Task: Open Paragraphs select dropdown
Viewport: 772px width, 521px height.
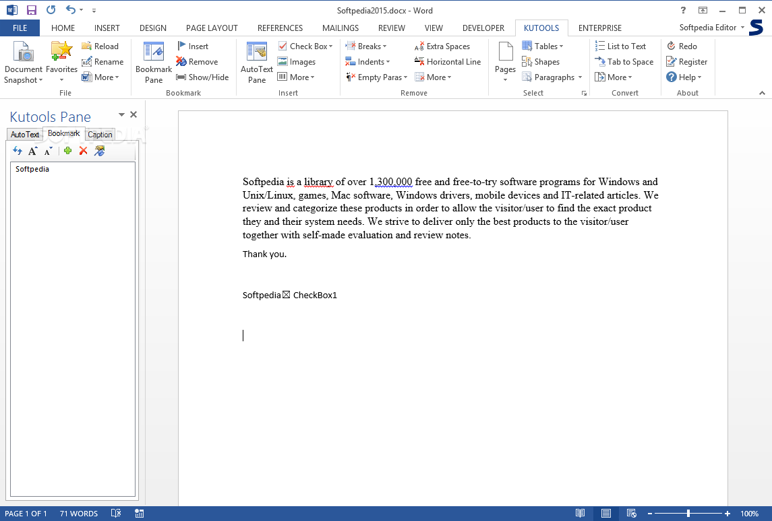Action: click(552, 77)
